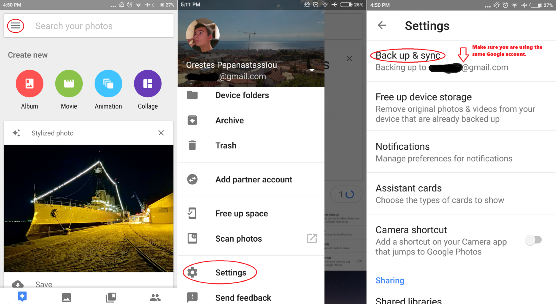The image size is (557, 304).
Task: Tap the Device folders folder icon
Action: click(192, 95)
